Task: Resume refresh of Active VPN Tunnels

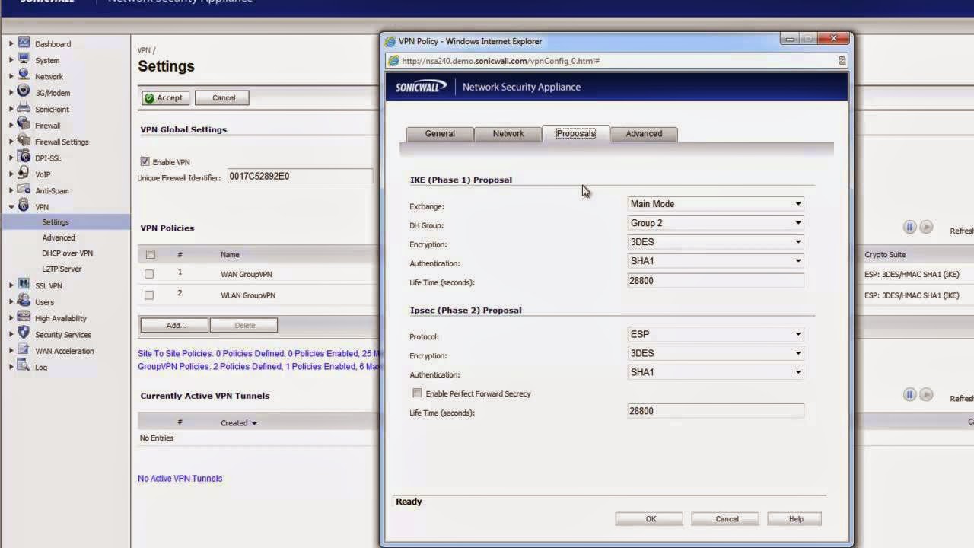Action: tap(926, 394)
